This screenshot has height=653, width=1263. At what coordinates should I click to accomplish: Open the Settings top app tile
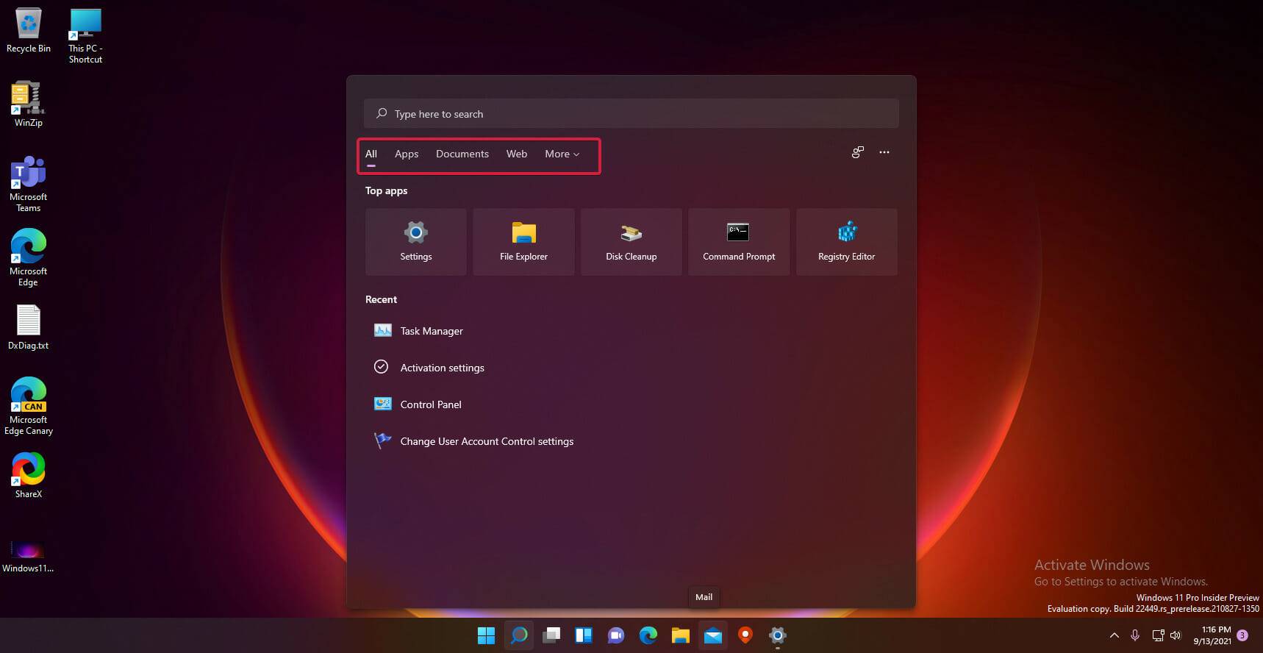pos(415,242)
